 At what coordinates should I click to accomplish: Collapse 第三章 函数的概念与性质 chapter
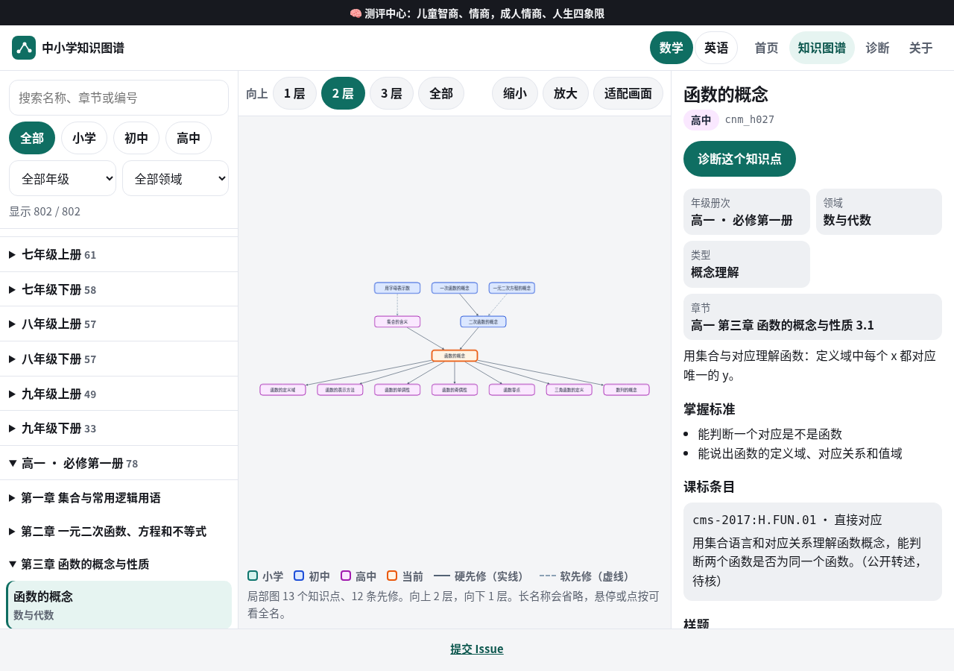coord(119,564)
